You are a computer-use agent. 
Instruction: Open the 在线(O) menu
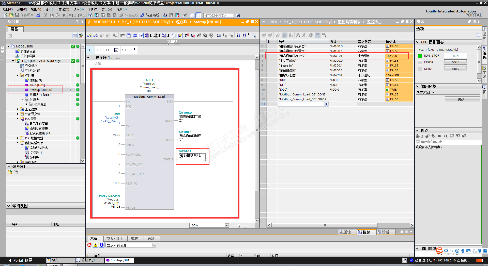click(x=64, y=9)
